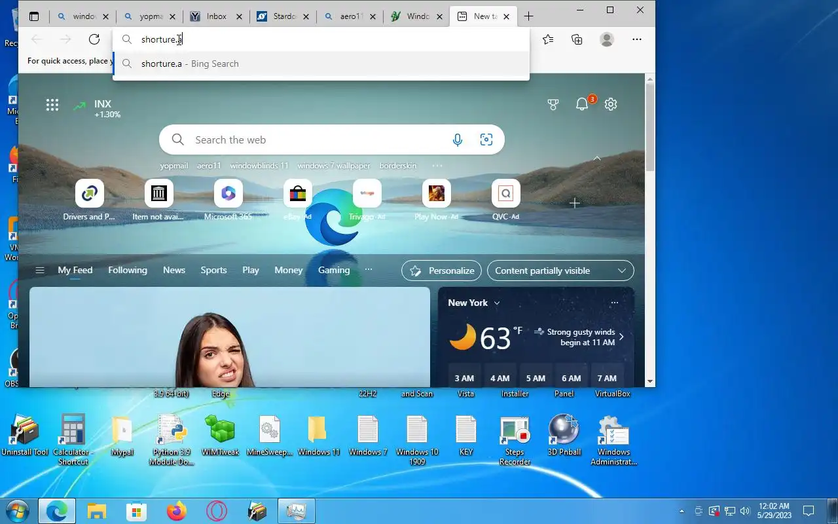Search suggested term yopmail

click(x=174, y=166)
